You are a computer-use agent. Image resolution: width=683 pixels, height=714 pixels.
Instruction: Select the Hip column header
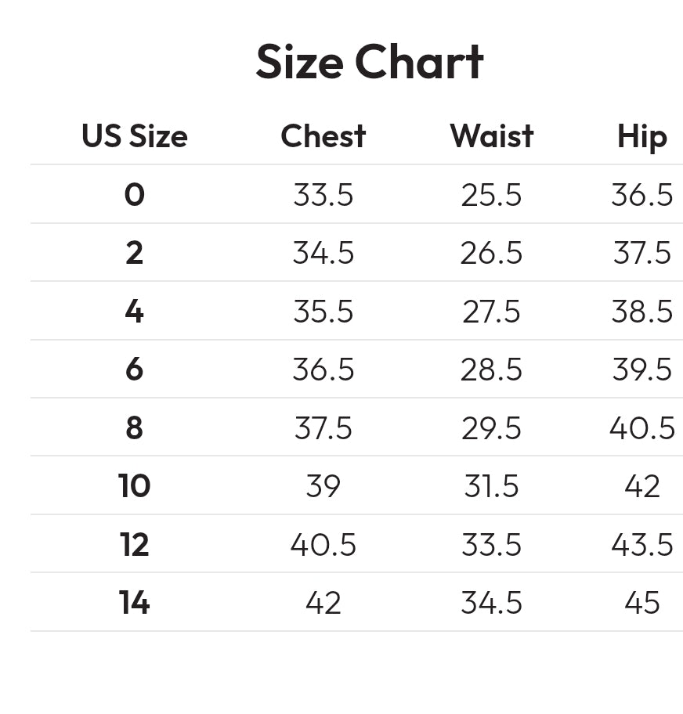click(642, 137)
